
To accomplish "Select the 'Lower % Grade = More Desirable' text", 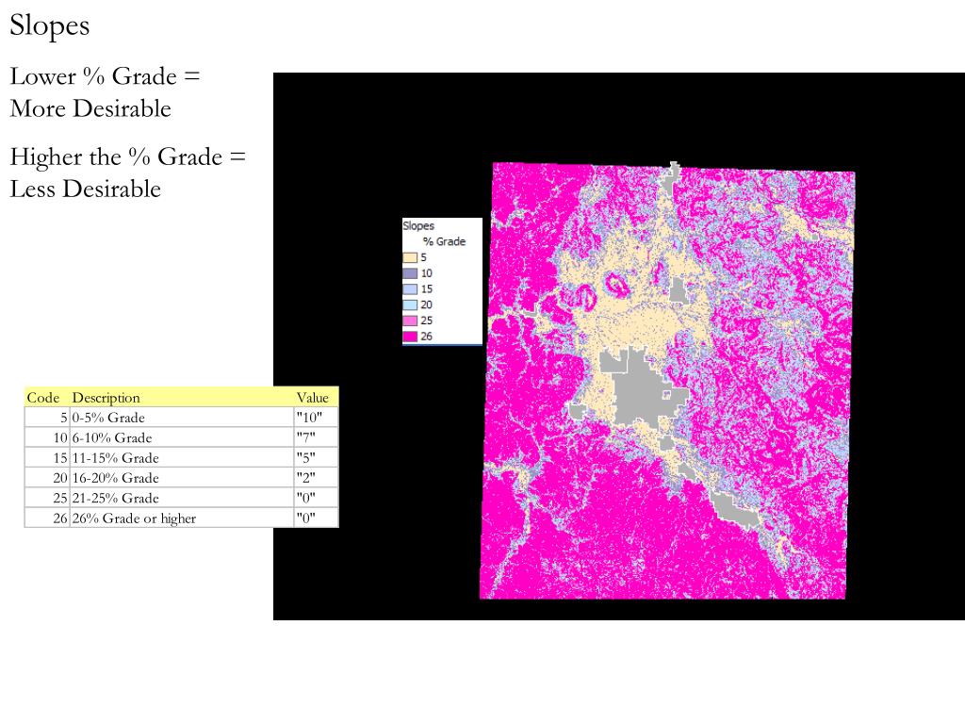I will (105, 92).
